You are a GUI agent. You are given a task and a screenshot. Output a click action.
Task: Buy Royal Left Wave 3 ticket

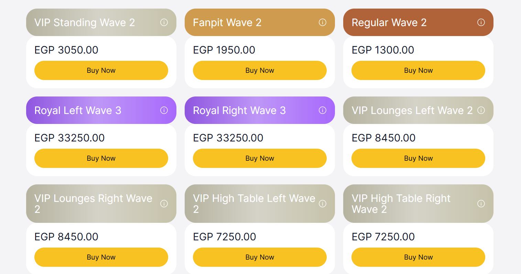[x=101, y=158]
